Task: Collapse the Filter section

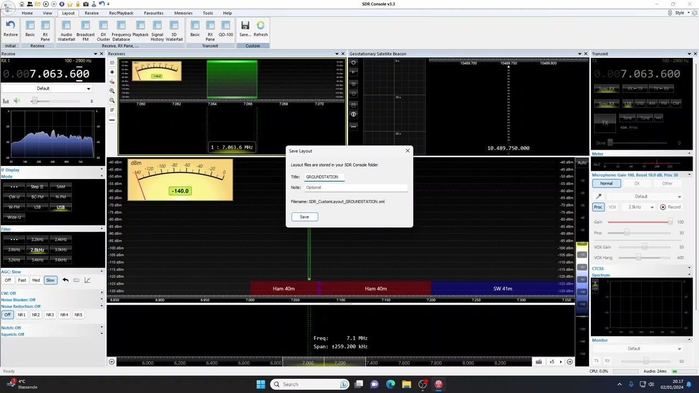Action: coord(102,229)
